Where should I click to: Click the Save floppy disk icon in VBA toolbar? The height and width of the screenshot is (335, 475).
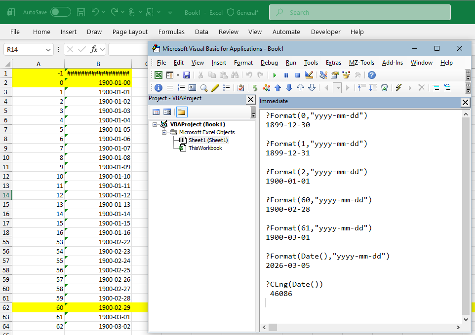click(x=187, y=75)
